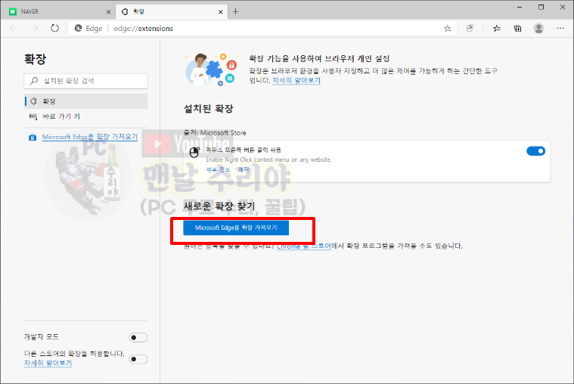
Task: Open 자세히 알아보기 link in header description
Action: tap(296, 81)
